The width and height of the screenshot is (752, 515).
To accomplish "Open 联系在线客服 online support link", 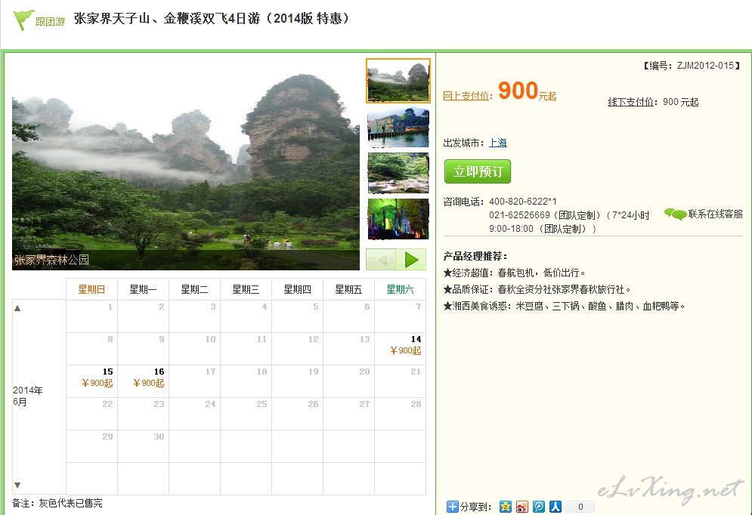I will (715, 214).
